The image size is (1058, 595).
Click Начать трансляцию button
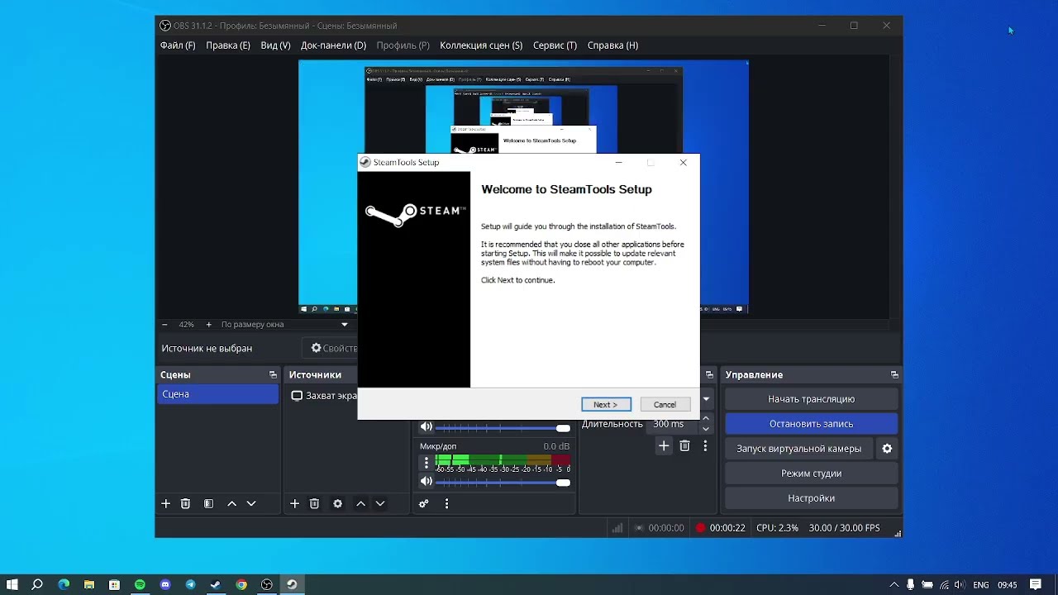[x=811, y=399]
